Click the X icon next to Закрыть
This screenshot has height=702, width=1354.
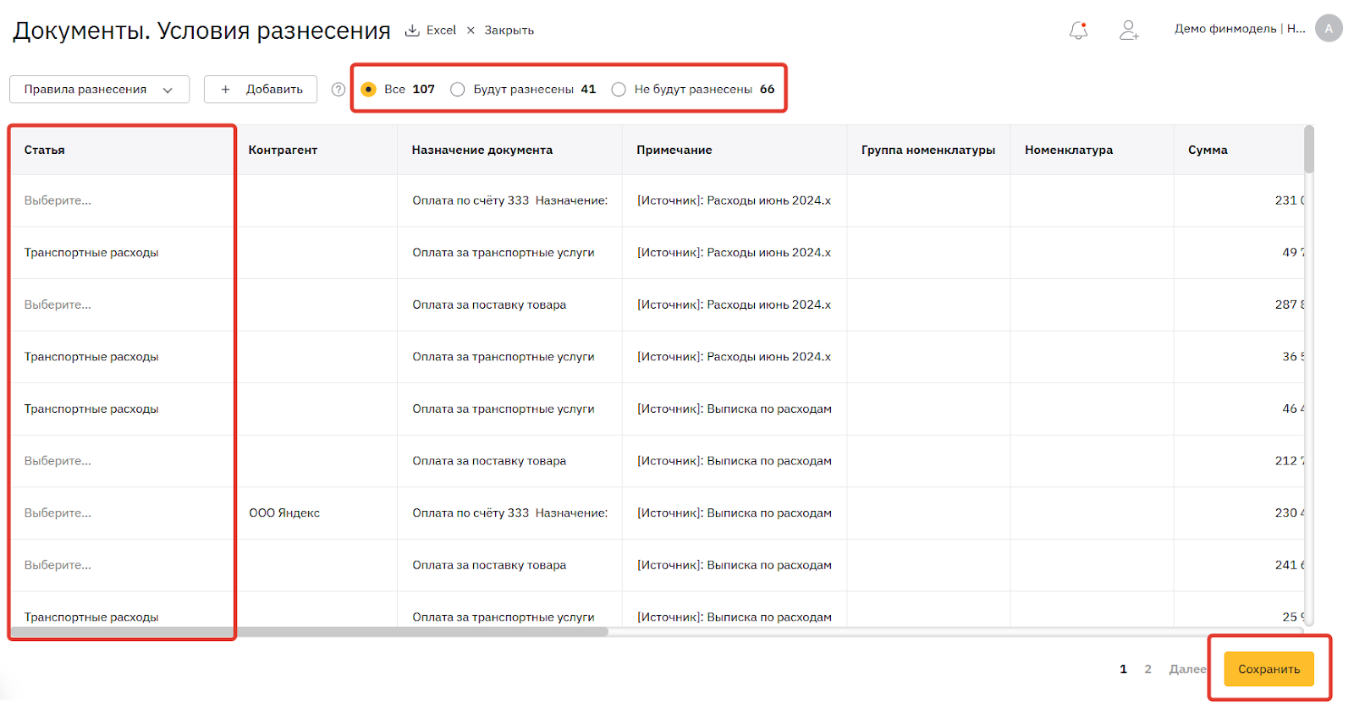(471, 30)
